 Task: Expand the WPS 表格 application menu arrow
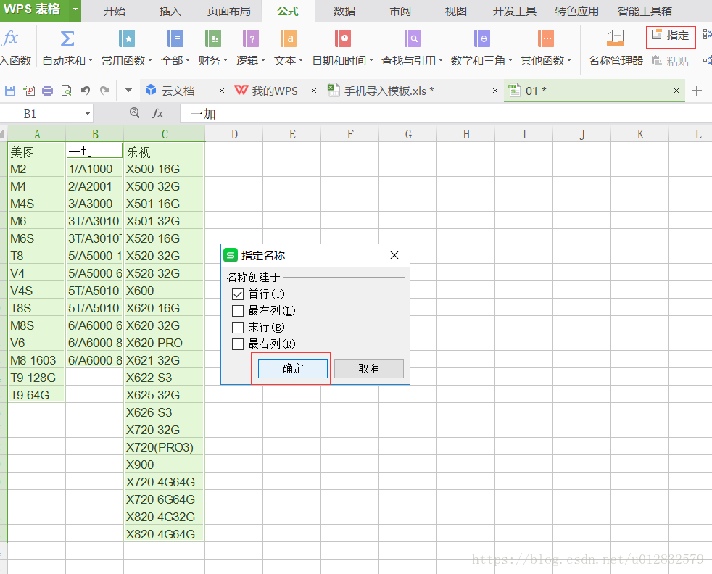tap(75, 9)
